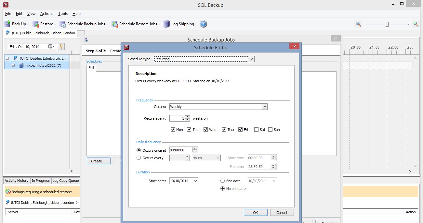Click the Schedule Backup Jobs window icon

(86, 40)
